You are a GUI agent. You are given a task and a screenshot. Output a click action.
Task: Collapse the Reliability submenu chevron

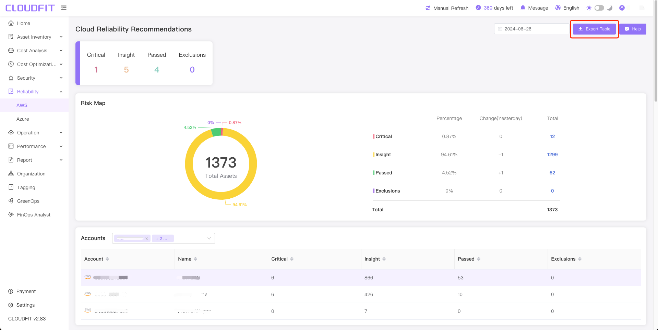(x=61, y=92)
